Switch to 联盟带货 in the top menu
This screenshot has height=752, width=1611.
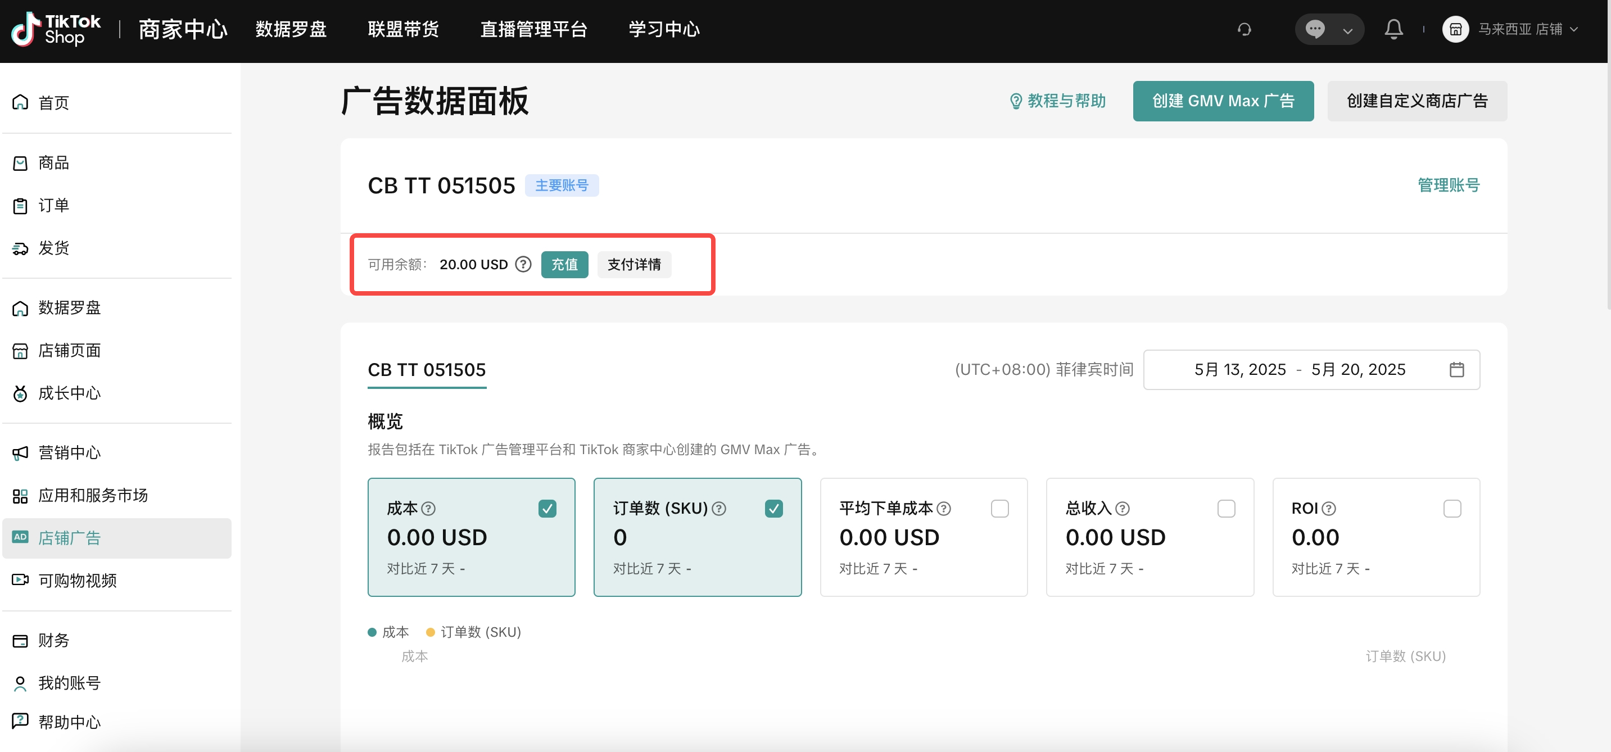(402, 29)
